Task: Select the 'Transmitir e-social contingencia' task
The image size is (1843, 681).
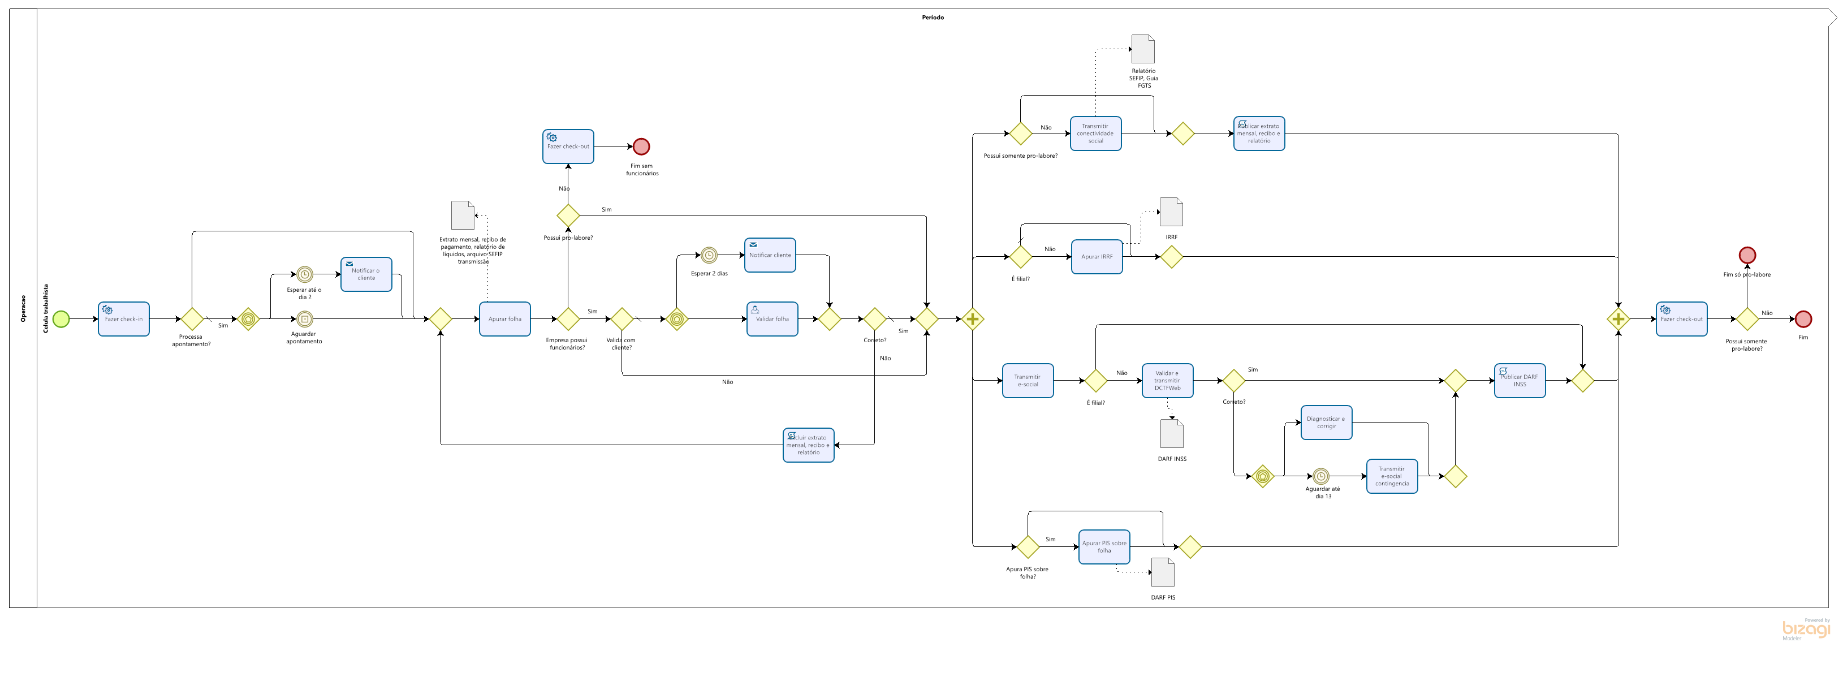Action: coord(1392,476)
